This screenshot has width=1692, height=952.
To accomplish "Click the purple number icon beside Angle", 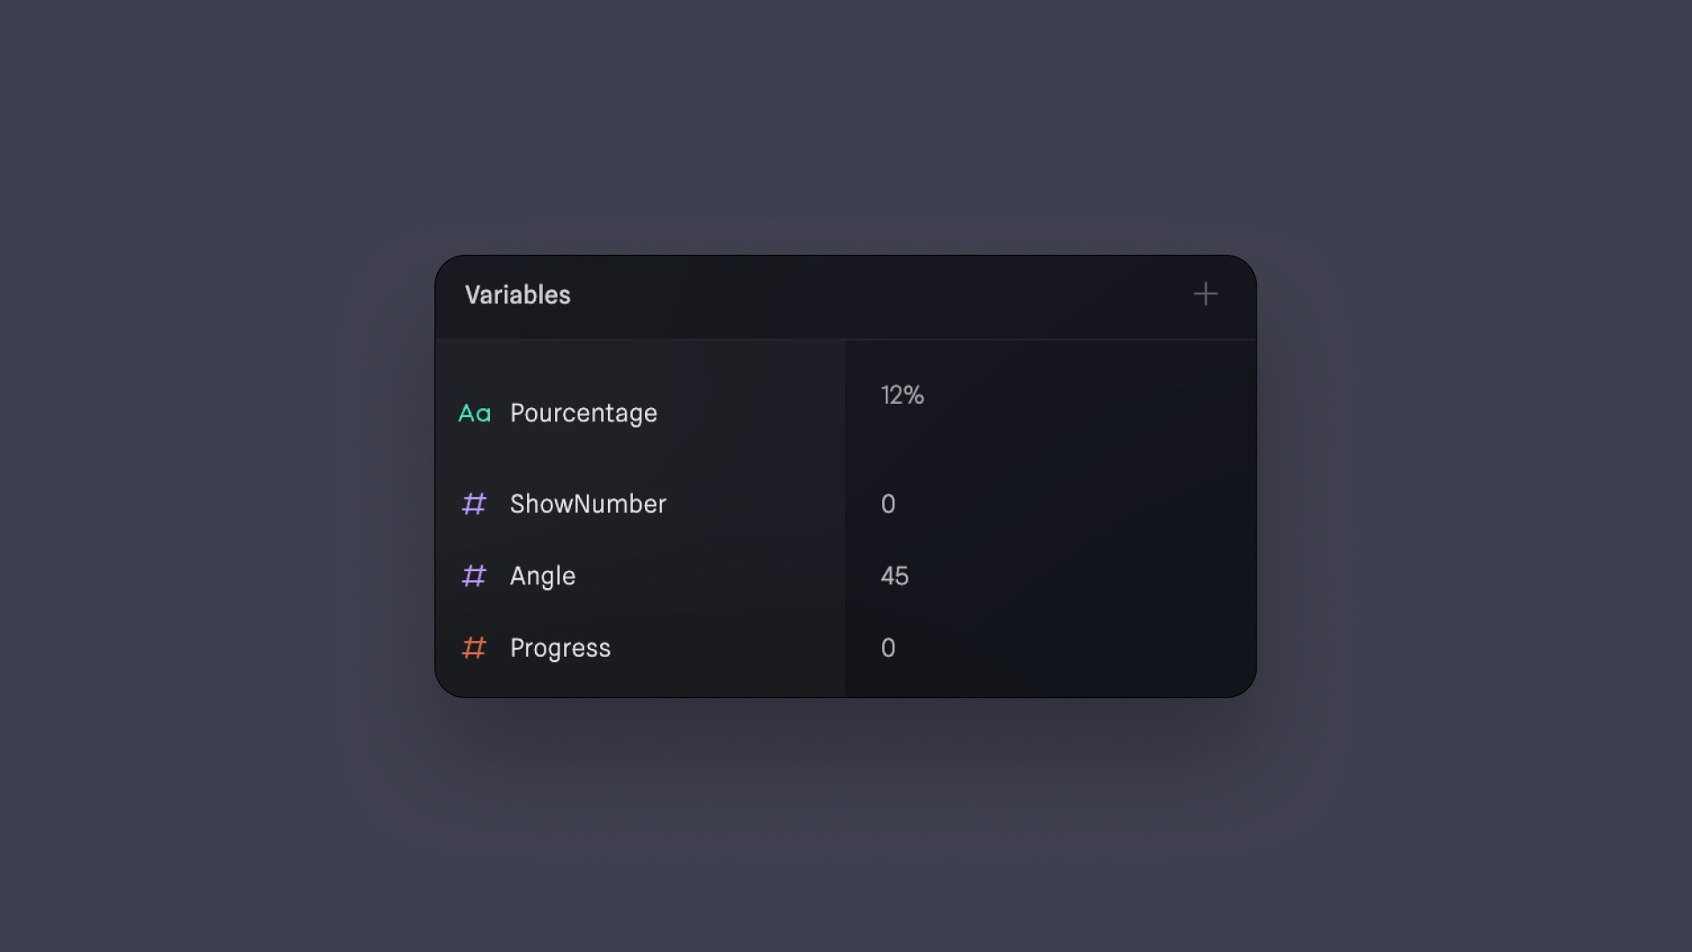I will point(474,576).
